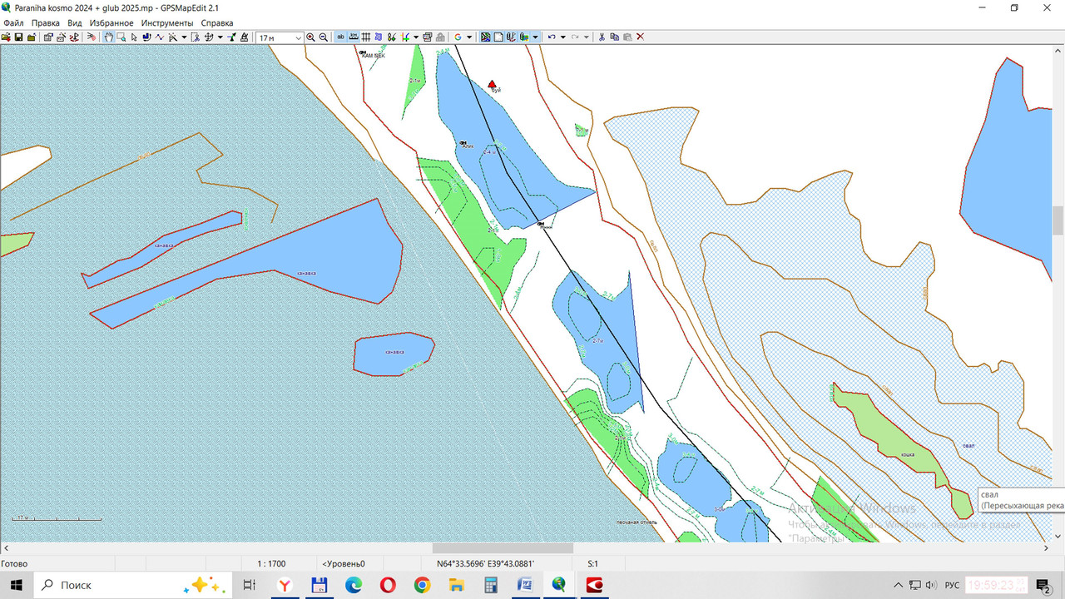
Task: Open a map file via the folder icon
Action: click(6, 37)
